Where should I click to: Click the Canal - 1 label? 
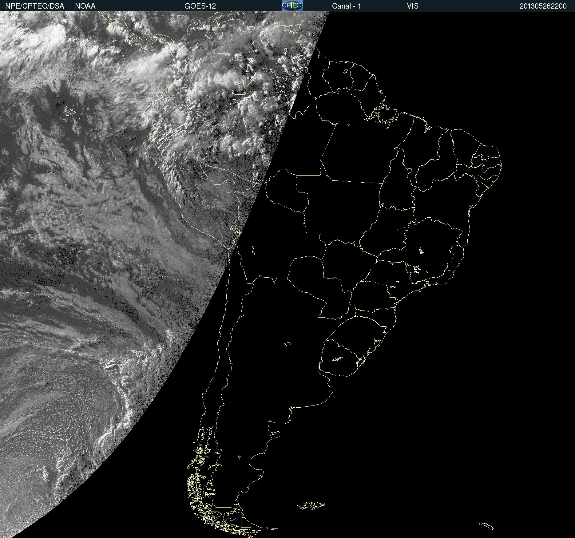346,6
